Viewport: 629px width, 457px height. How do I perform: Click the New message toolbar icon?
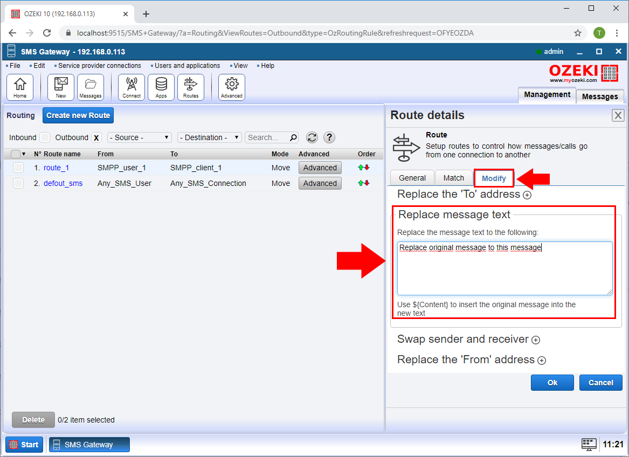(x=61, y=87)
